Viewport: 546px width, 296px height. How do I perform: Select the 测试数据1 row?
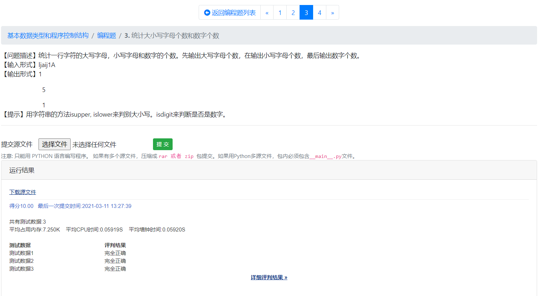point(20,253)
